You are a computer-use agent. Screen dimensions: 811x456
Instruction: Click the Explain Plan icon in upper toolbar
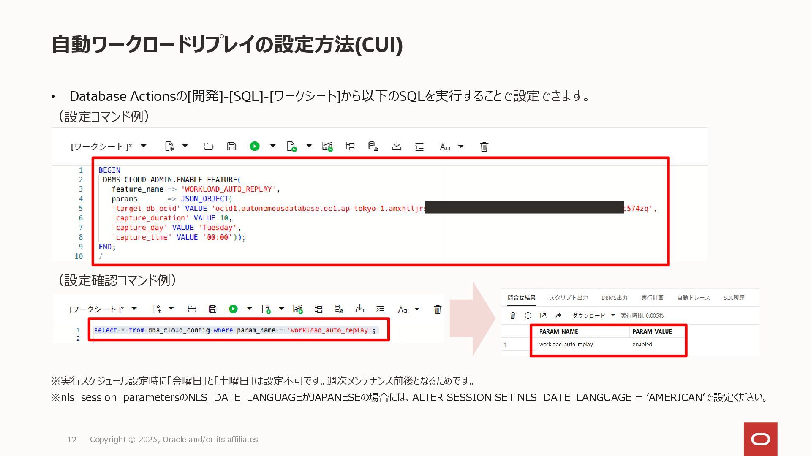[x=350, y=146]
